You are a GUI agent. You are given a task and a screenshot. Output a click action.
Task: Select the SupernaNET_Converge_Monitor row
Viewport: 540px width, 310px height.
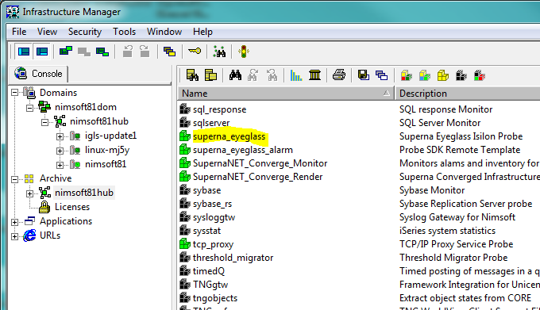point(260,163)
